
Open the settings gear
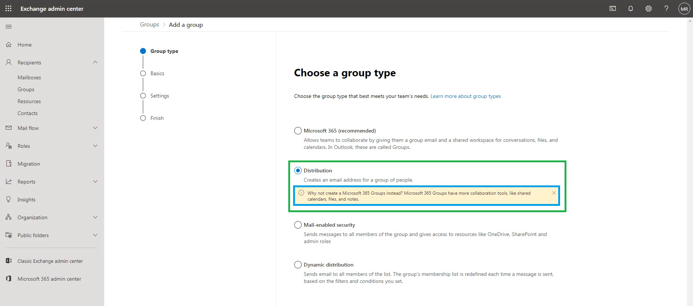649,9
